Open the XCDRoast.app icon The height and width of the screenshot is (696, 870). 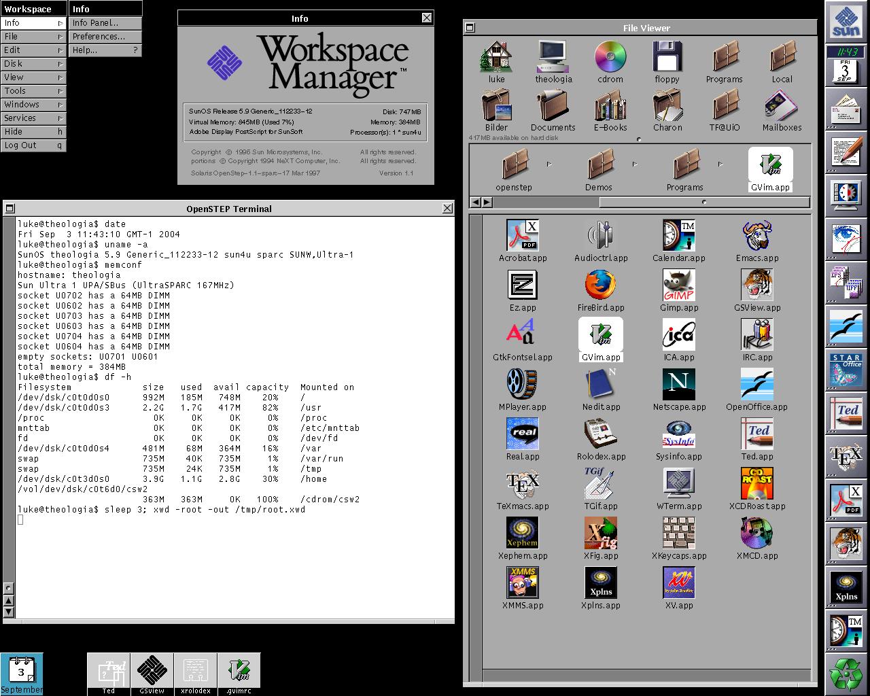(x=756, y=484)
